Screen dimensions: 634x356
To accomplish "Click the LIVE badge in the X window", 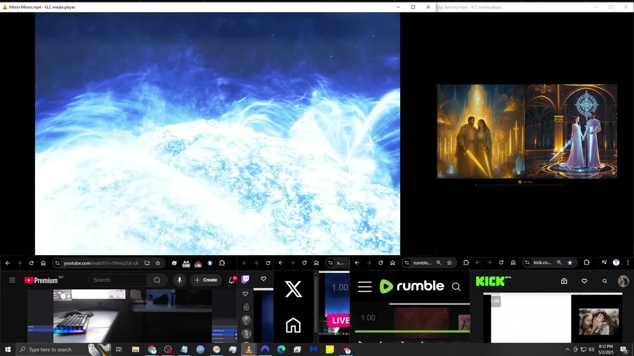I will (339, 320).
